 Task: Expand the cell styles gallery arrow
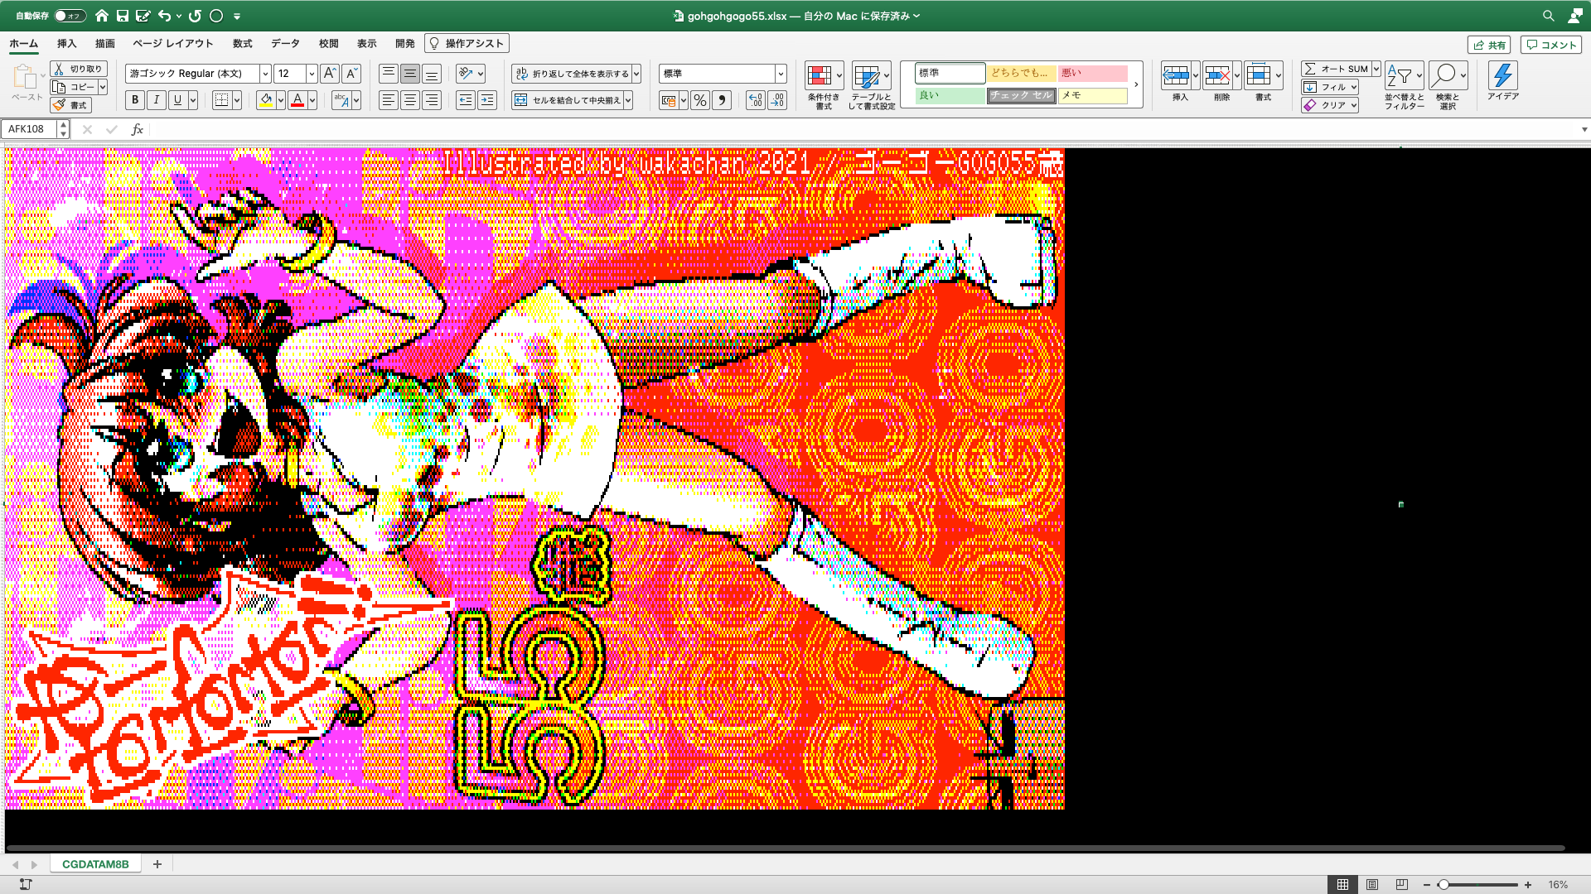pos(1136,84)
